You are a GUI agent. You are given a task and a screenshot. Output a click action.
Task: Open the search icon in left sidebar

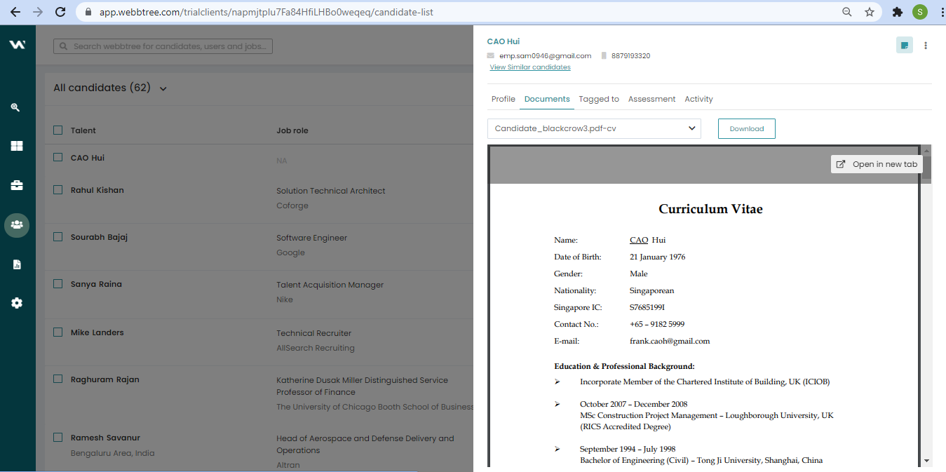pyautogui.click(x=15, y=107)
